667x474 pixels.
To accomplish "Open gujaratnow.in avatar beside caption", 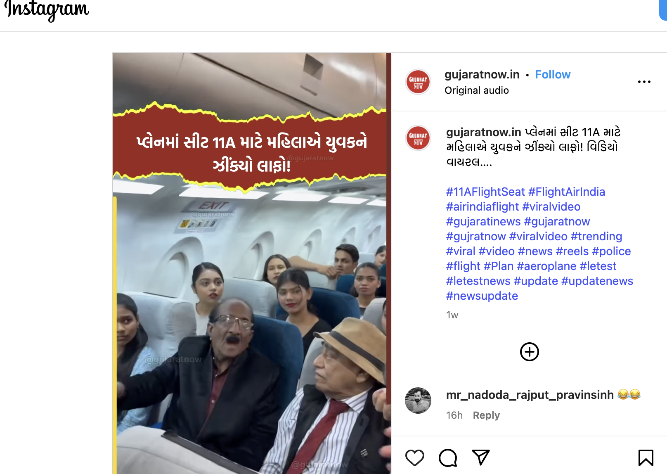I will [x=418, y=138].
